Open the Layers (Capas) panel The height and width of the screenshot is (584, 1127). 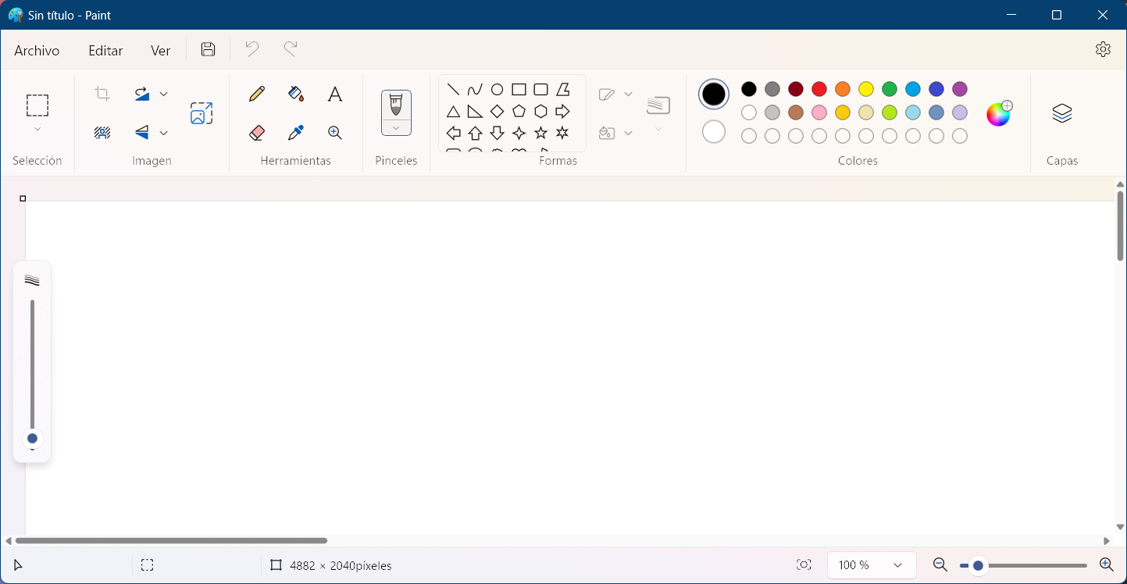tap(1061, 114)
